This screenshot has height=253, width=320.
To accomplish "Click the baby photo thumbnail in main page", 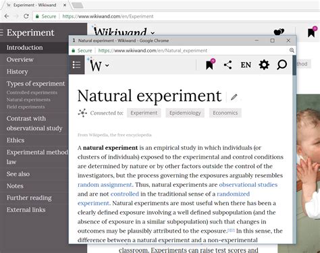I will coord(308,173).
